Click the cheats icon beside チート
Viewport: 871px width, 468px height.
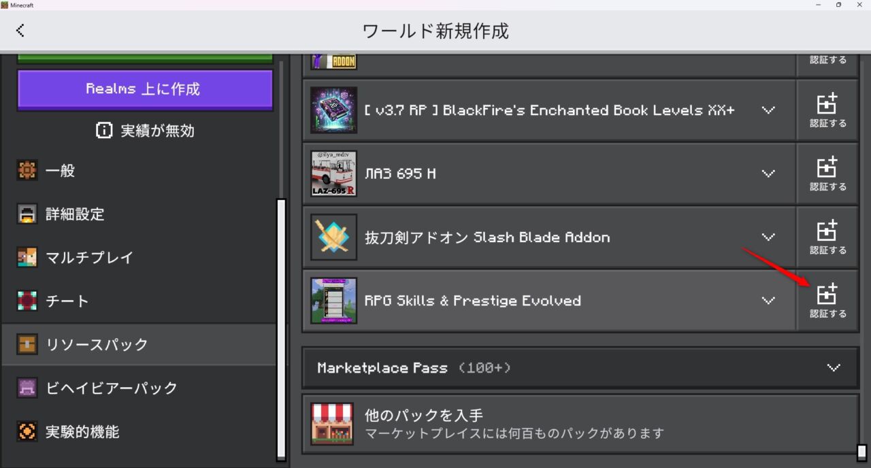27,301
